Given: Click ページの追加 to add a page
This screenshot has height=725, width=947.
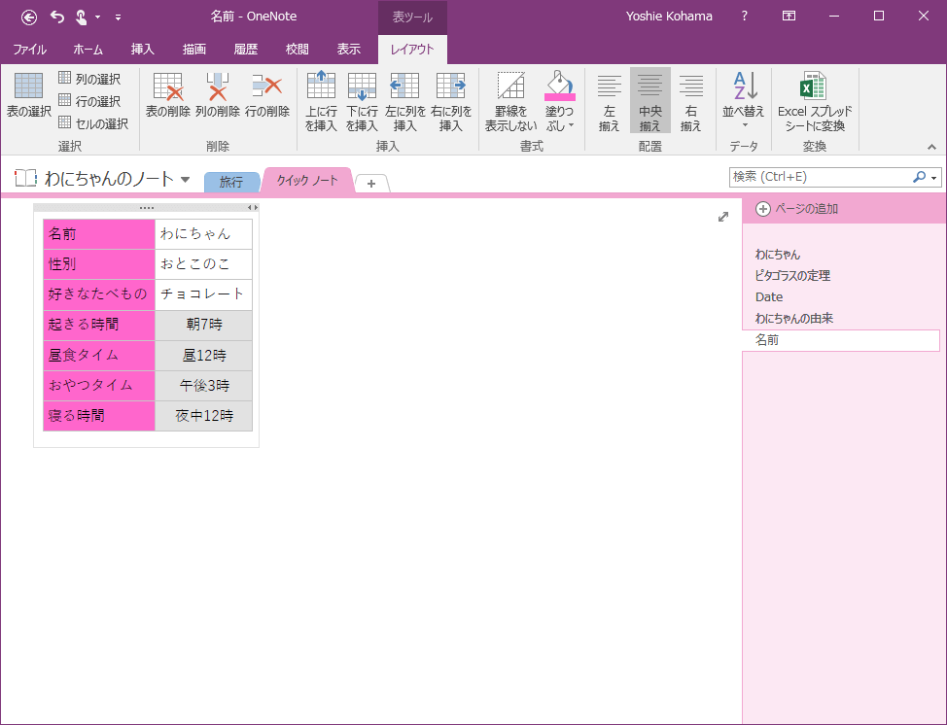Looking at the screenshot, I should point(797,209).
